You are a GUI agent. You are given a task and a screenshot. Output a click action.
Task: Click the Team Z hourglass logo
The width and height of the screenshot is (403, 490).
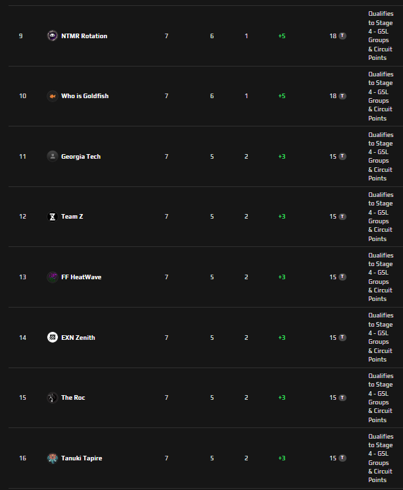coord(53,217)
